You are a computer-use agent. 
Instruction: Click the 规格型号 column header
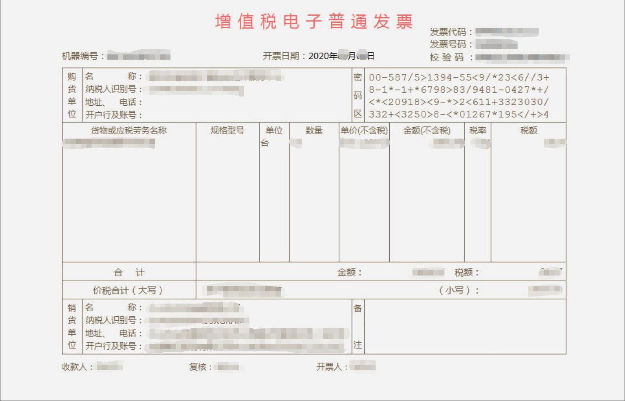[227, 130]
